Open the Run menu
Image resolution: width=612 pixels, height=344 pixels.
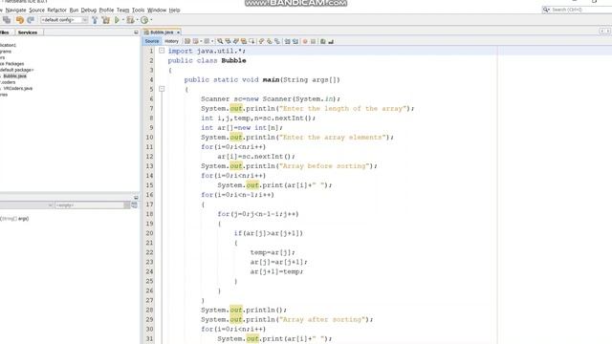(74, 10)
